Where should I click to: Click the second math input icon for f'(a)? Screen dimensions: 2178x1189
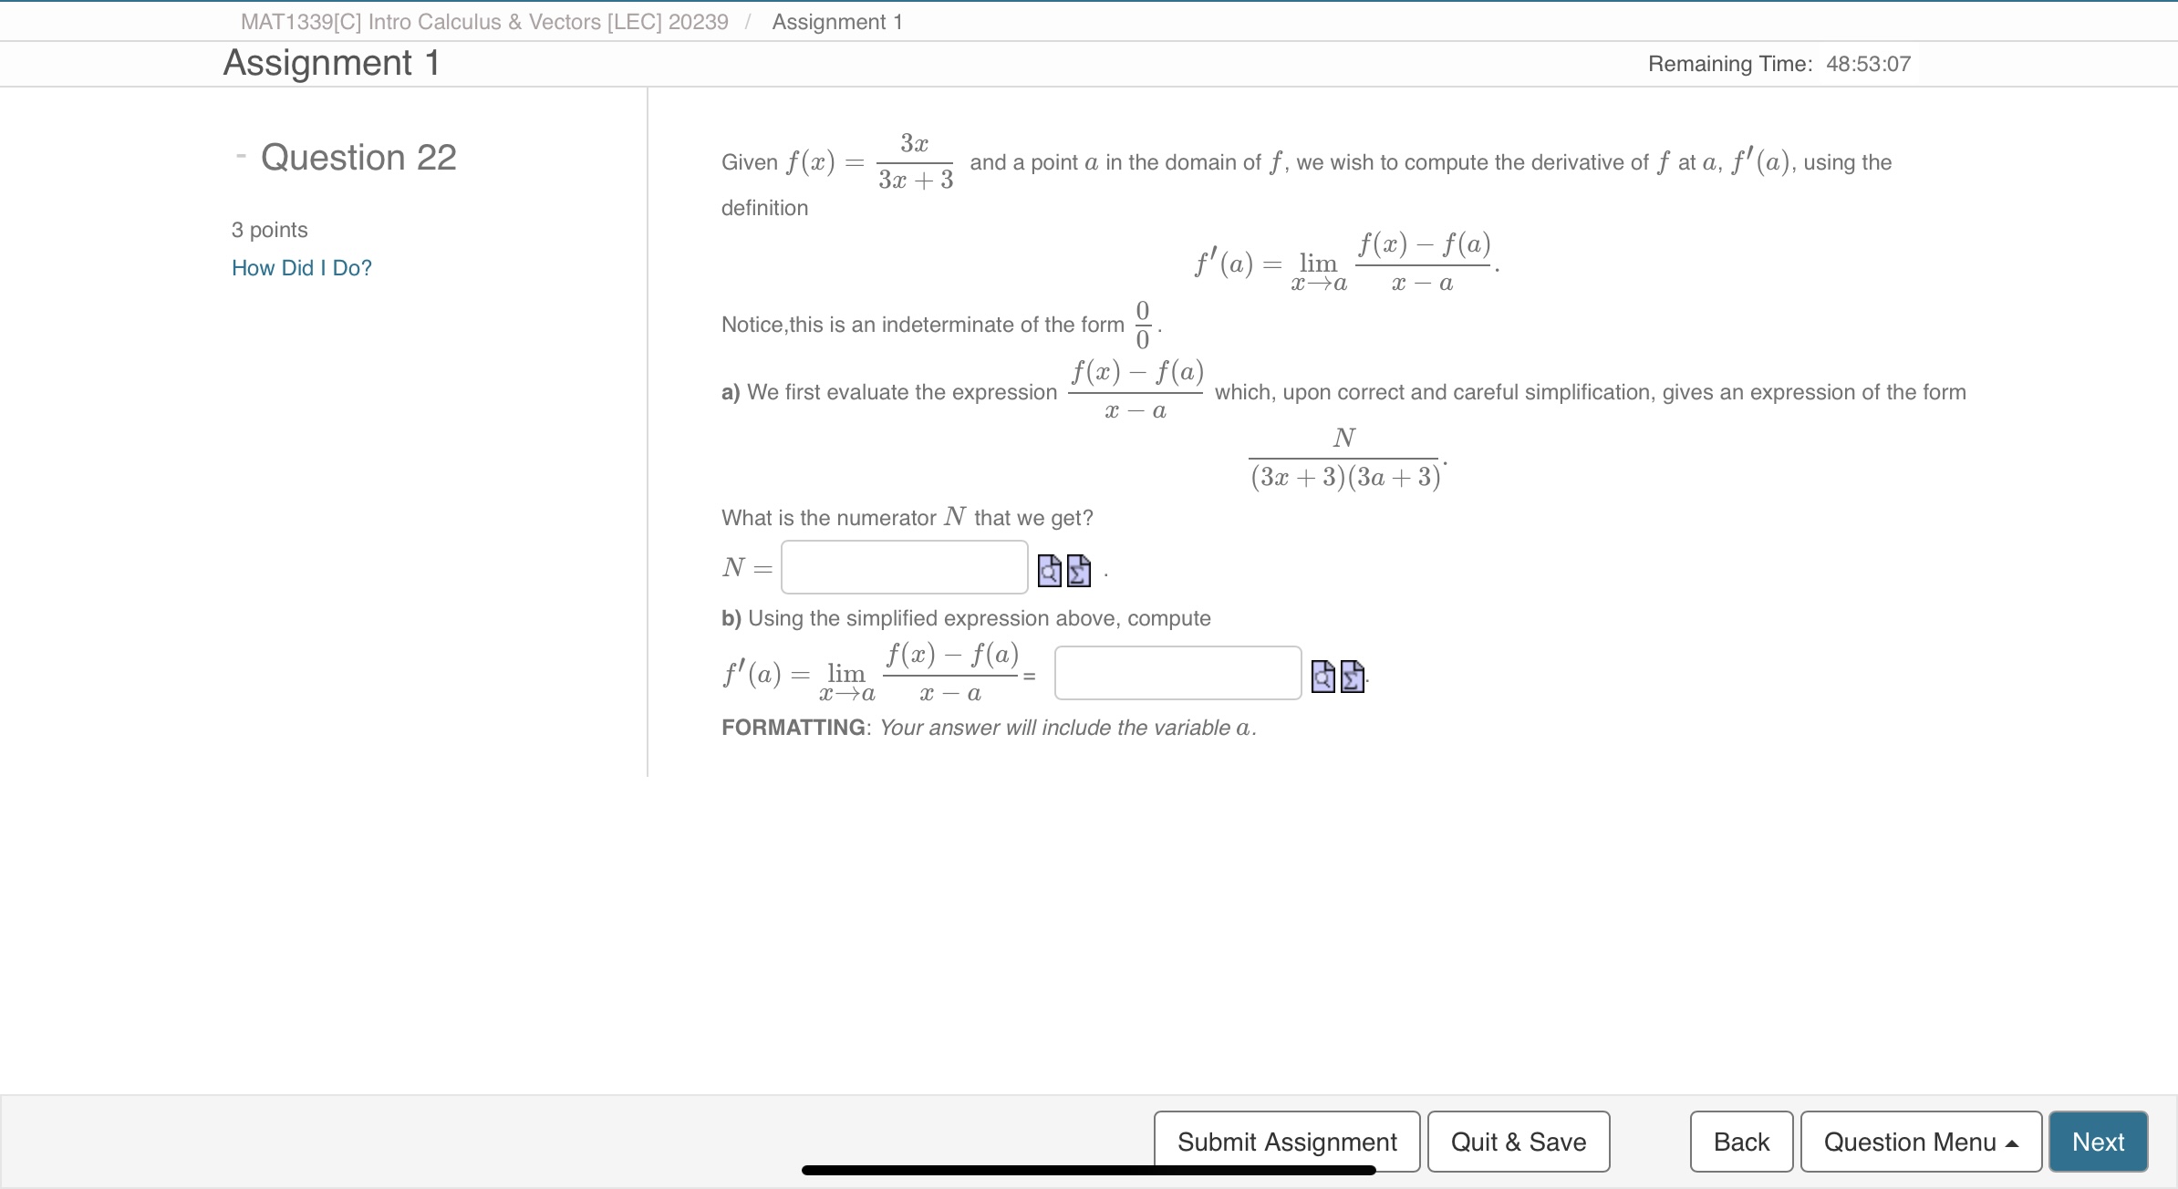pyautogui.click(x=1349, y=677)
